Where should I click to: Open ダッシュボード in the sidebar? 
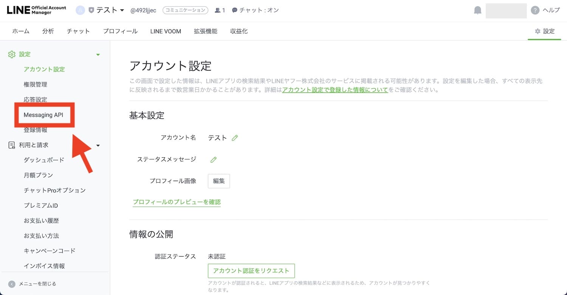(x=44, y=160)
